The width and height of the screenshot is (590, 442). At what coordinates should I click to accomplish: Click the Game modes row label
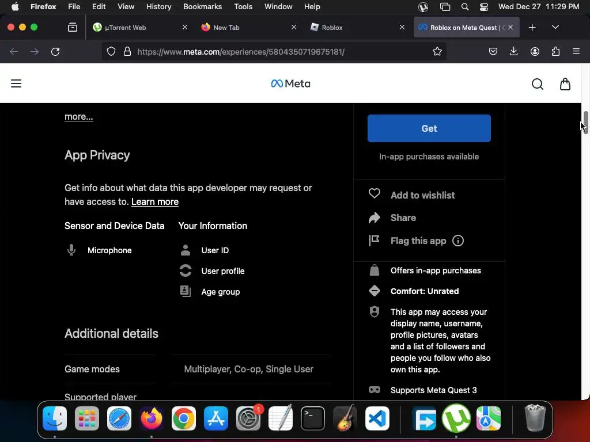[x=92, y=369]
